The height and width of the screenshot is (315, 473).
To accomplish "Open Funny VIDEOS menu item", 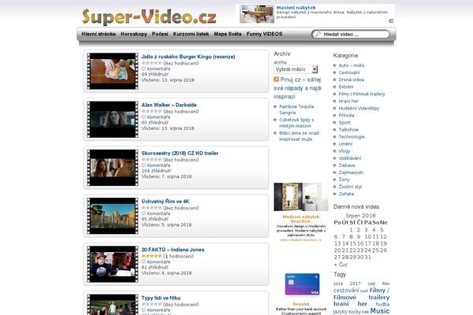I will point(264,34).
